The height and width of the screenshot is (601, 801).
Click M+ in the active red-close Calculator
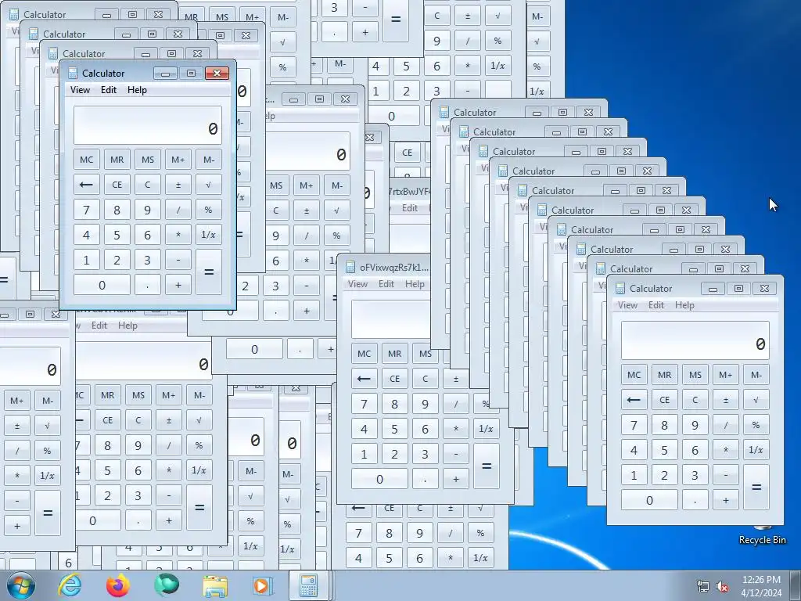coord(178,160)
